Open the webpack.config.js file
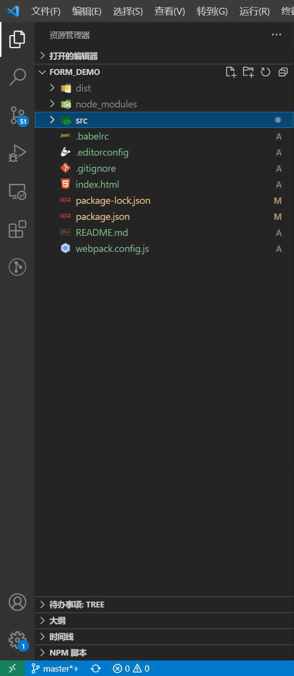Screen dimensions: 294x676 112,249
